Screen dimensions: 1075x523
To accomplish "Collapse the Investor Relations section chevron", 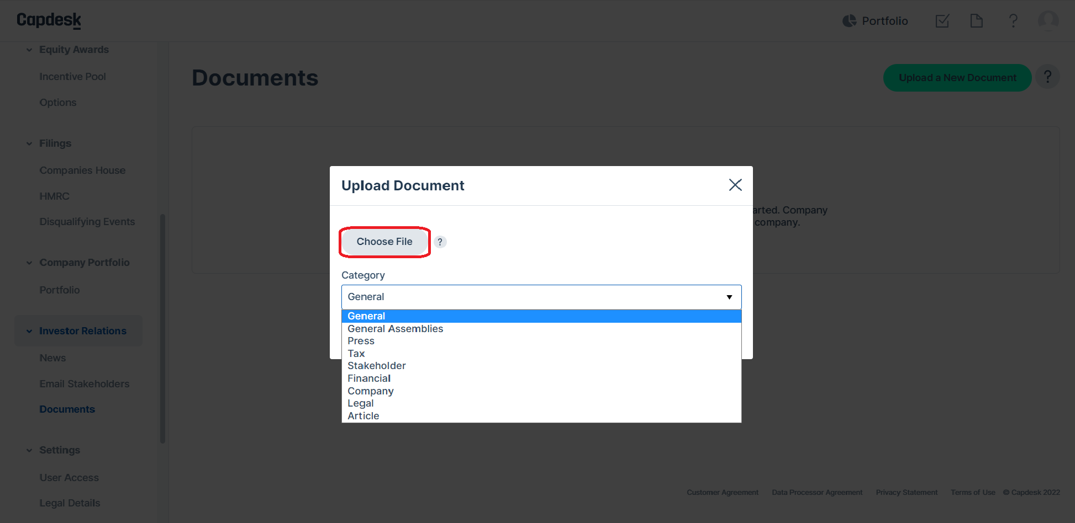I will pyautogui.click(x=29, y=331).
